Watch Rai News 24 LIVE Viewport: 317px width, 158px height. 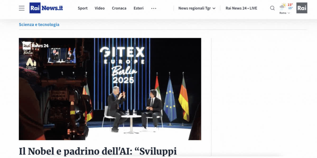tap(241, 8)
